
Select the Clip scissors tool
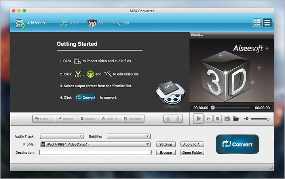[65, 23]
